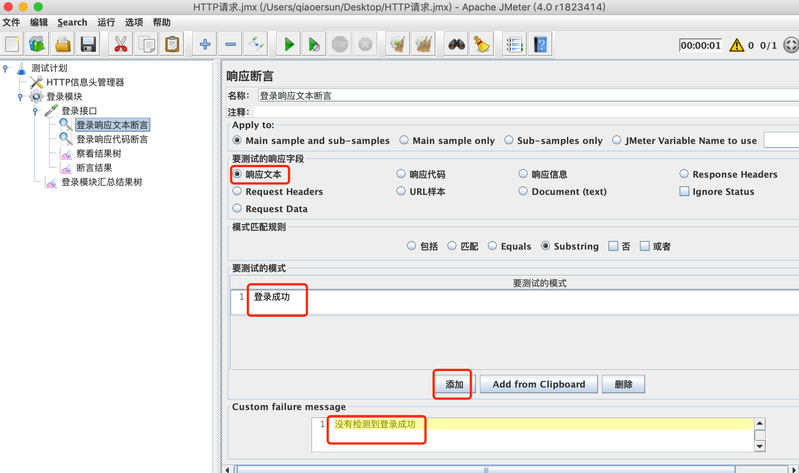Collapse the 登录模块 tree node
The width and height of the screenshot is (799, 473).
[x=20, y=97]
